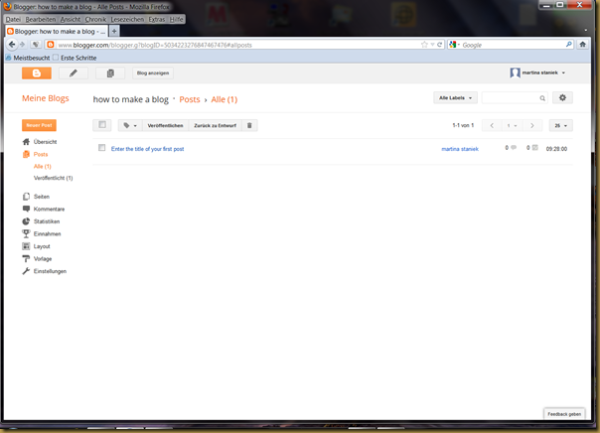Click the browser back arrow
The image size is (600, 433).
click(x=12, y=45)
